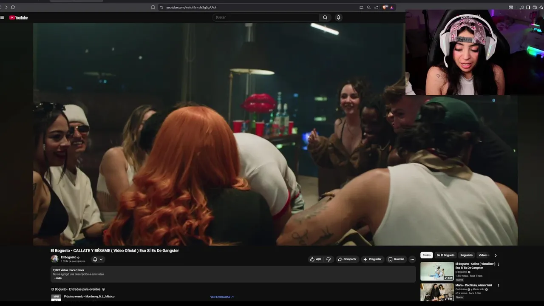Show more filter chips with the right arrow

click(x=495, y=255)
